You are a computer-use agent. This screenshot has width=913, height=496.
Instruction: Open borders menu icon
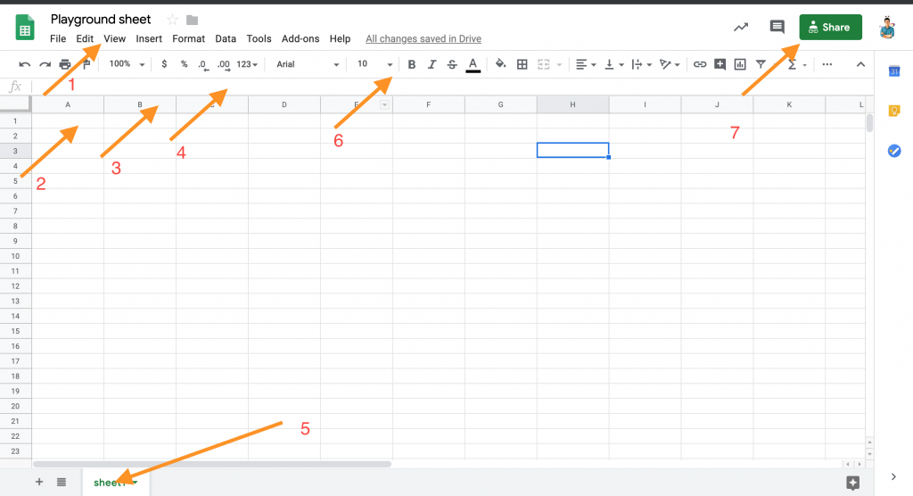[x=522, y=65]
